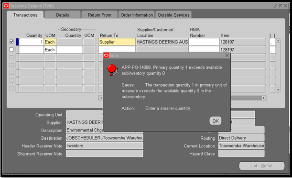This screenshot has width=292, height=178.
Task: Click the second row UOM field Each
Action: (x=50, y=50)
